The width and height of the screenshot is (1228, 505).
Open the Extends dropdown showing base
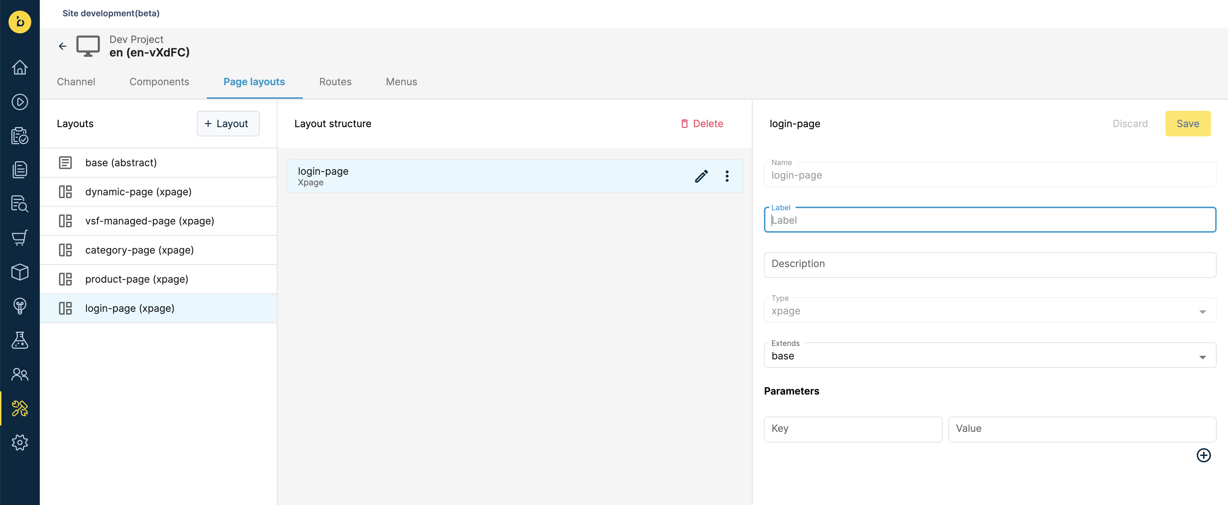(990, 355)
